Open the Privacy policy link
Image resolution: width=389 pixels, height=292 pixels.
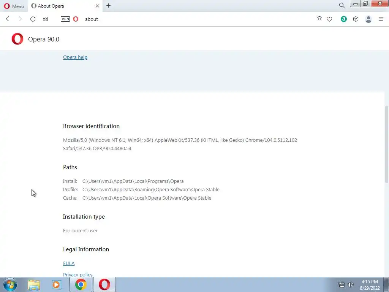77,275
